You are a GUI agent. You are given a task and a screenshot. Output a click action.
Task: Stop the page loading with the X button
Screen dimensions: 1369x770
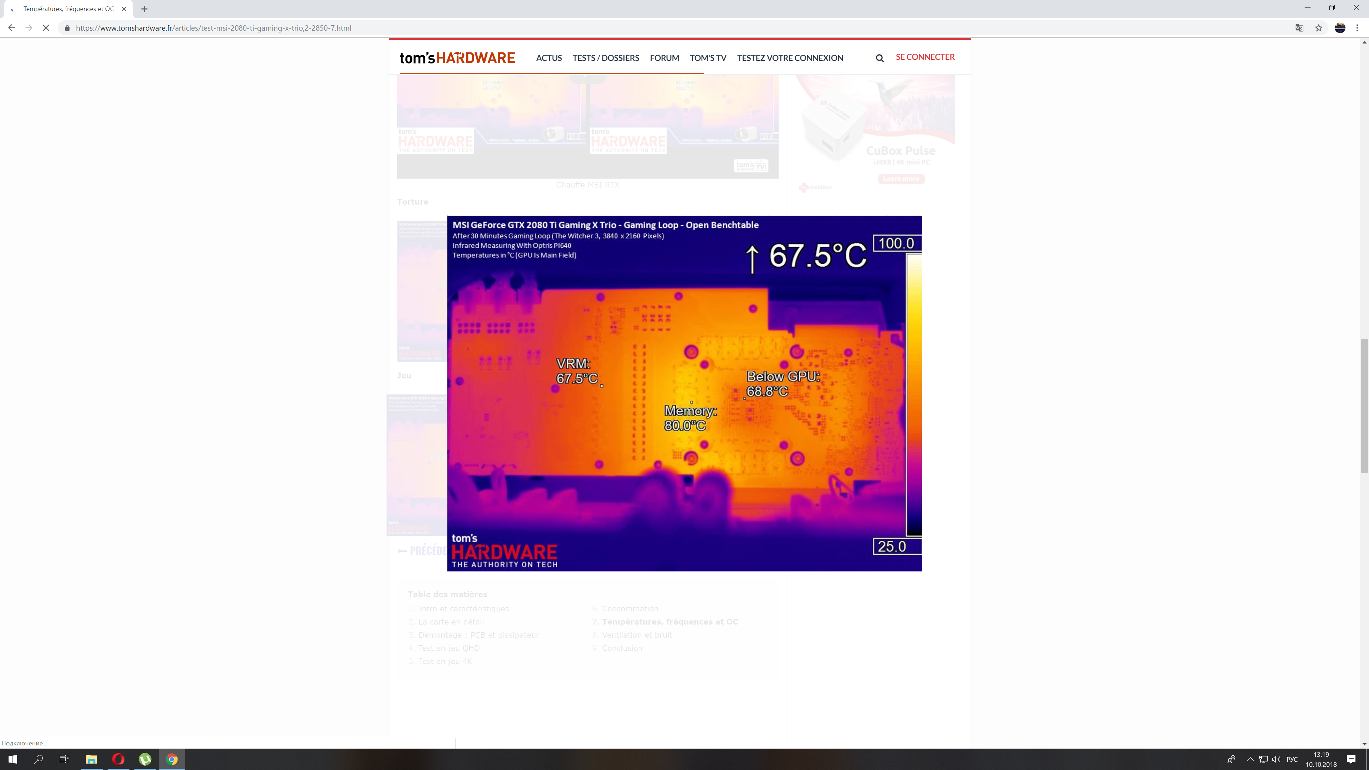pyautogui.click(x=46, y=28)
